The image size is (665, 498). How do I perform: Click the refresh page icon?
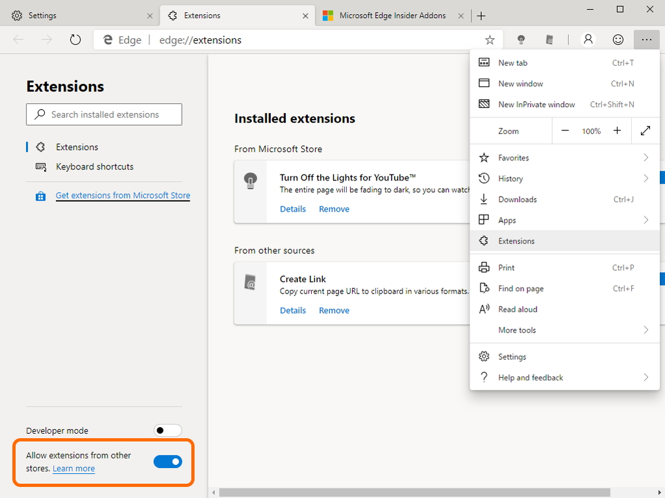(x=75, y=40)
